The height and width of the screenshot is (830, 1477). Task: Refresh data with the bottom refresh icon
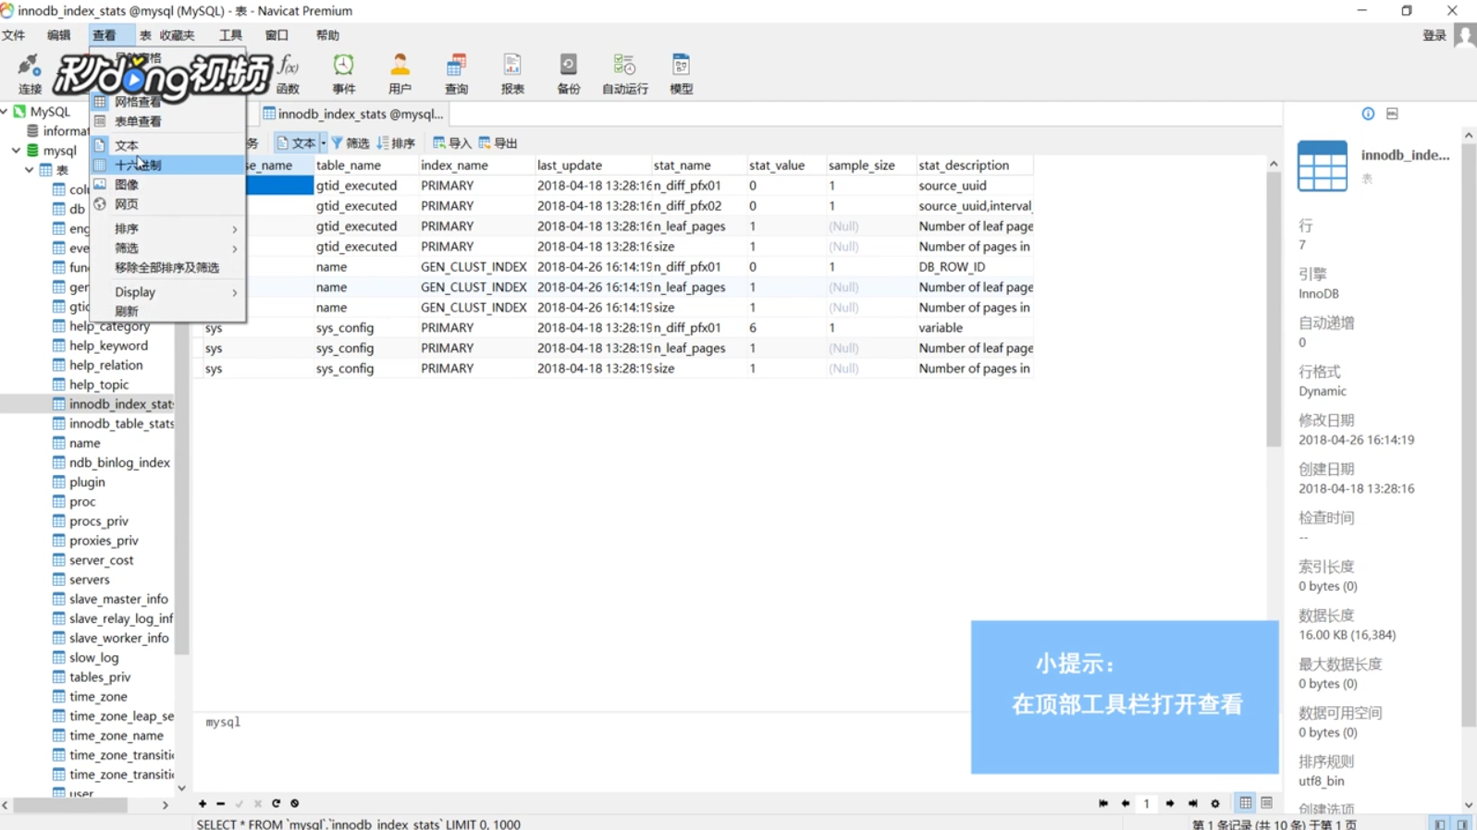pos(276,803)
